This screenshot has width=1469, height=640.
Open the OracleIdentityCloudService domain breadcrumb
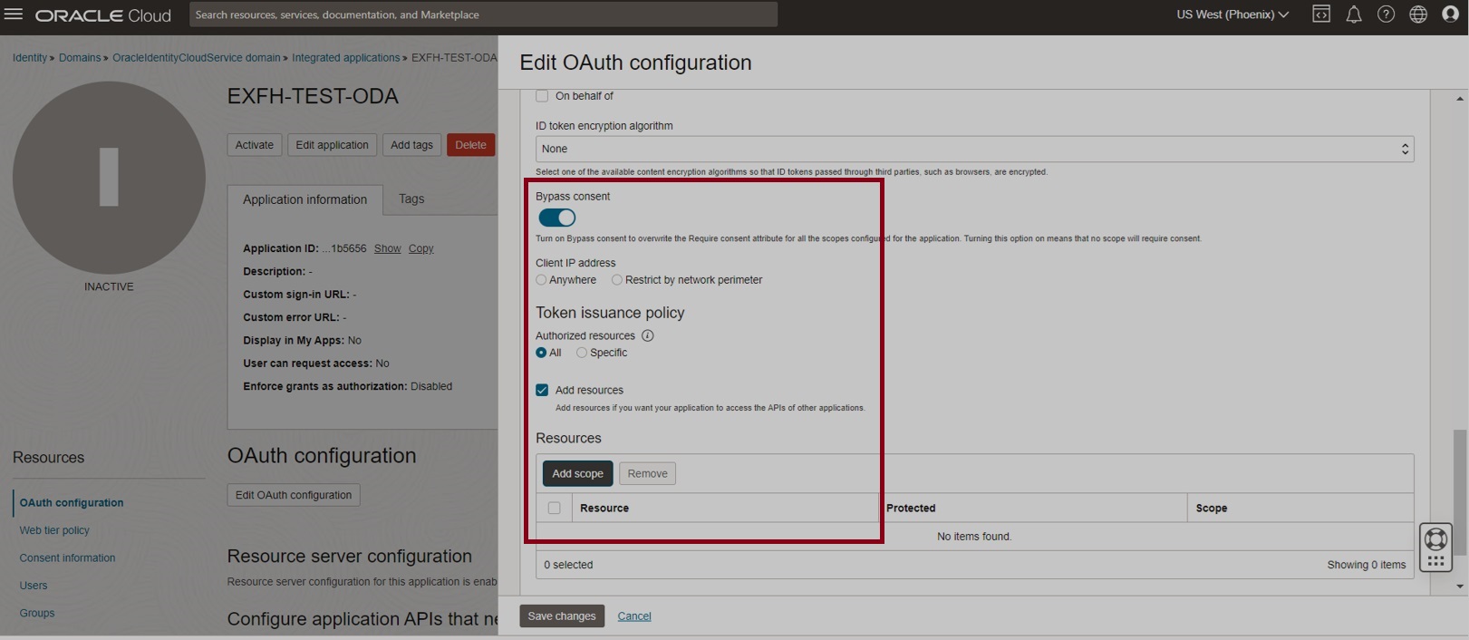197,58
